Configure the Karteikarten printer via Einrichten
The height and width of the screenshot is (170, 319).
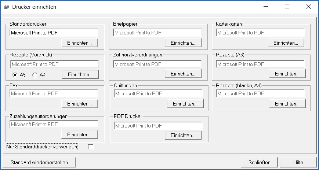tap(286, 43)
